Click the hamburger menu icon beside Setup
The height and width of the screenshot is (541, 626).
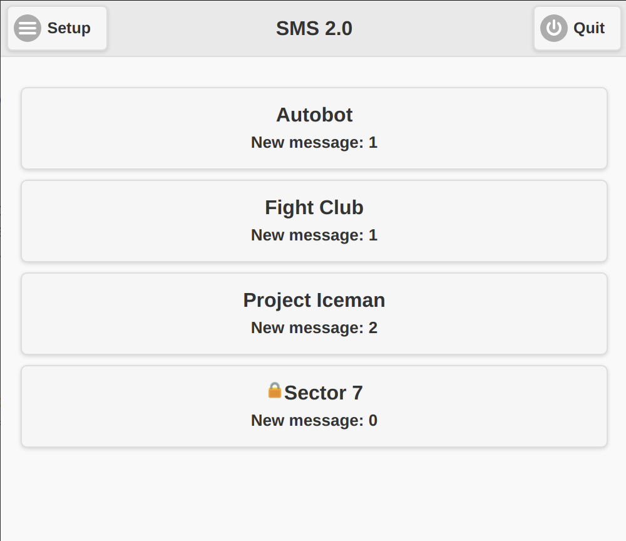tap(28, 28)
